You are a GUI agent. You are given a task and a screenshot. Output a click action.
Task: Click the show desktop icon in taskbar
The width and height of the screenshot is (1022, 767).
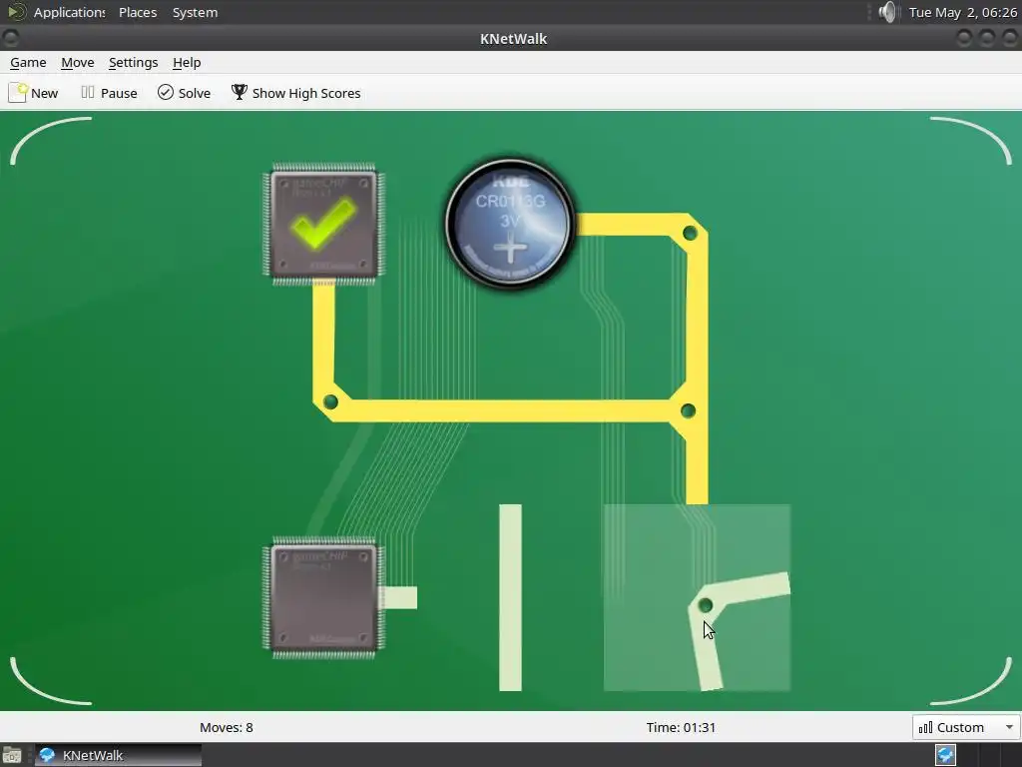pos(12,755)
